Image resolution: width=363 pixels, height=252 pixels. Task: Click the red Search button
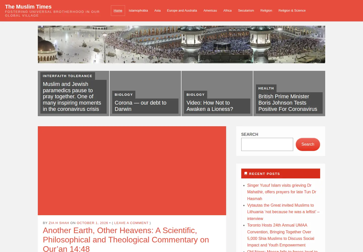point(308,144)
